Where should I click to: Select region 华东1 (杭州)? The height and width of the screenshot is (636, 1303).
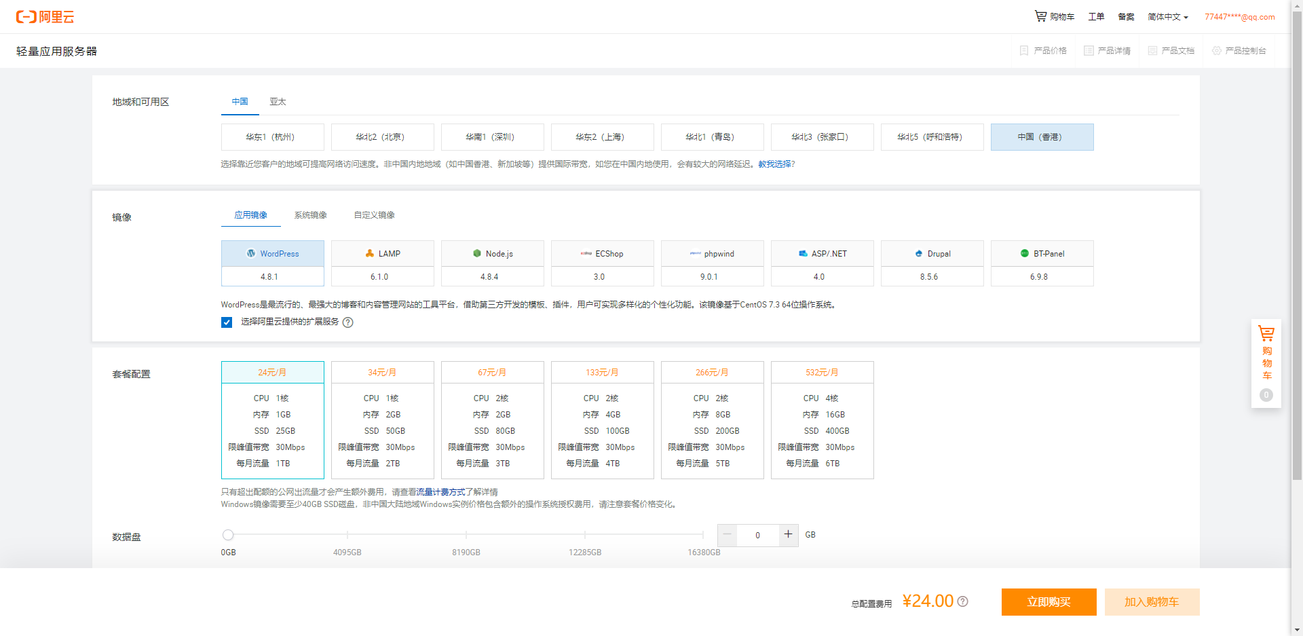273,137
